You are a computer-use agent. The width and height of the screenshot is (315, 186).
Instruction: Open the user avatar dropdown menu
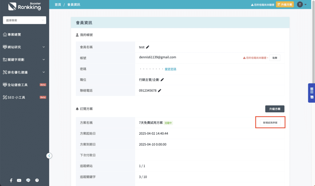[x=302, y=4]
